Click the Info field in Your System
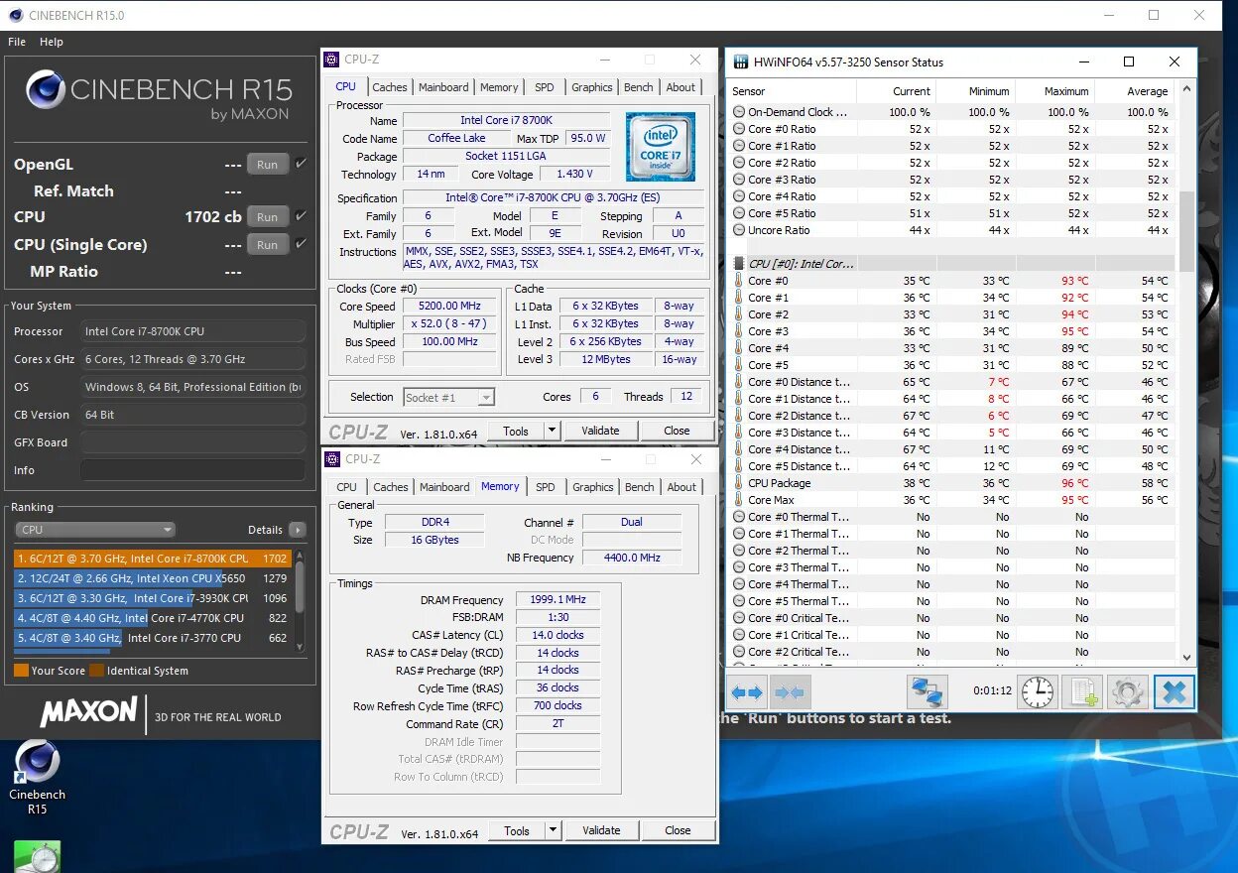This screenshot has height=873, width=1238. [x=192, y=470]
